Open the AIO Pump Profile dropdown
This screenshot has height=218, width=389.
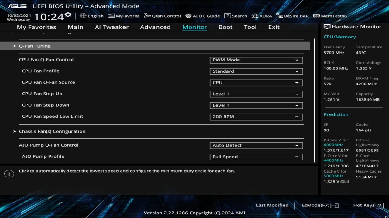pos(256,157)
